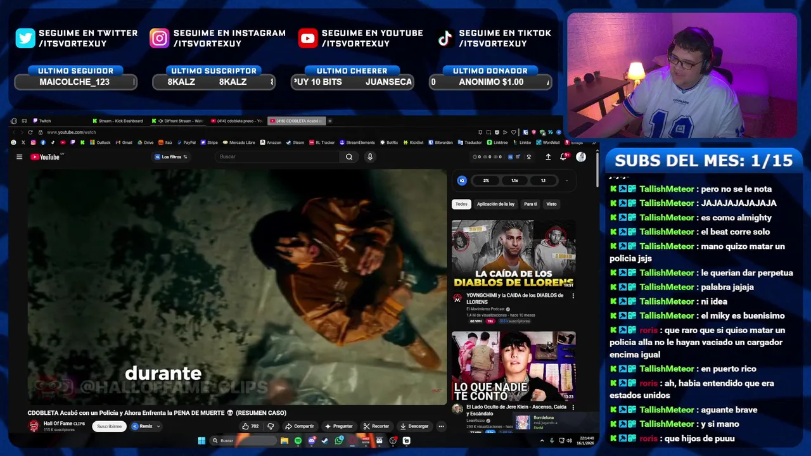Open the PayPal bookmark

click(186, 142)
